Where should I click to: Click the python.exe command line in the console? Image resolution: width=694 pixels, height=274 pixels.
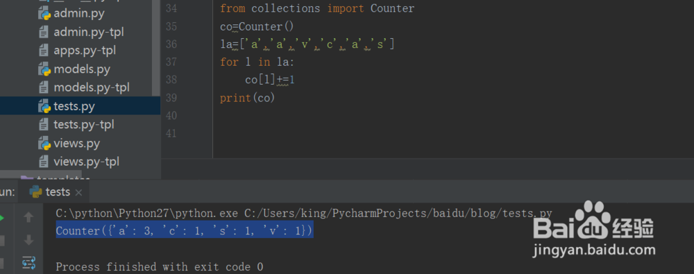304,213
